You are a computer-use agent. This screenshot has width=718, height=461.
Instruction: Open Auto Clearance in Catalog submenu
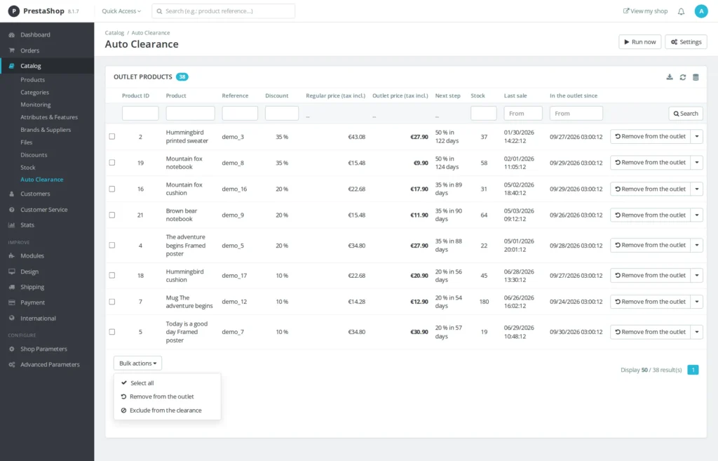click(41, 180)
